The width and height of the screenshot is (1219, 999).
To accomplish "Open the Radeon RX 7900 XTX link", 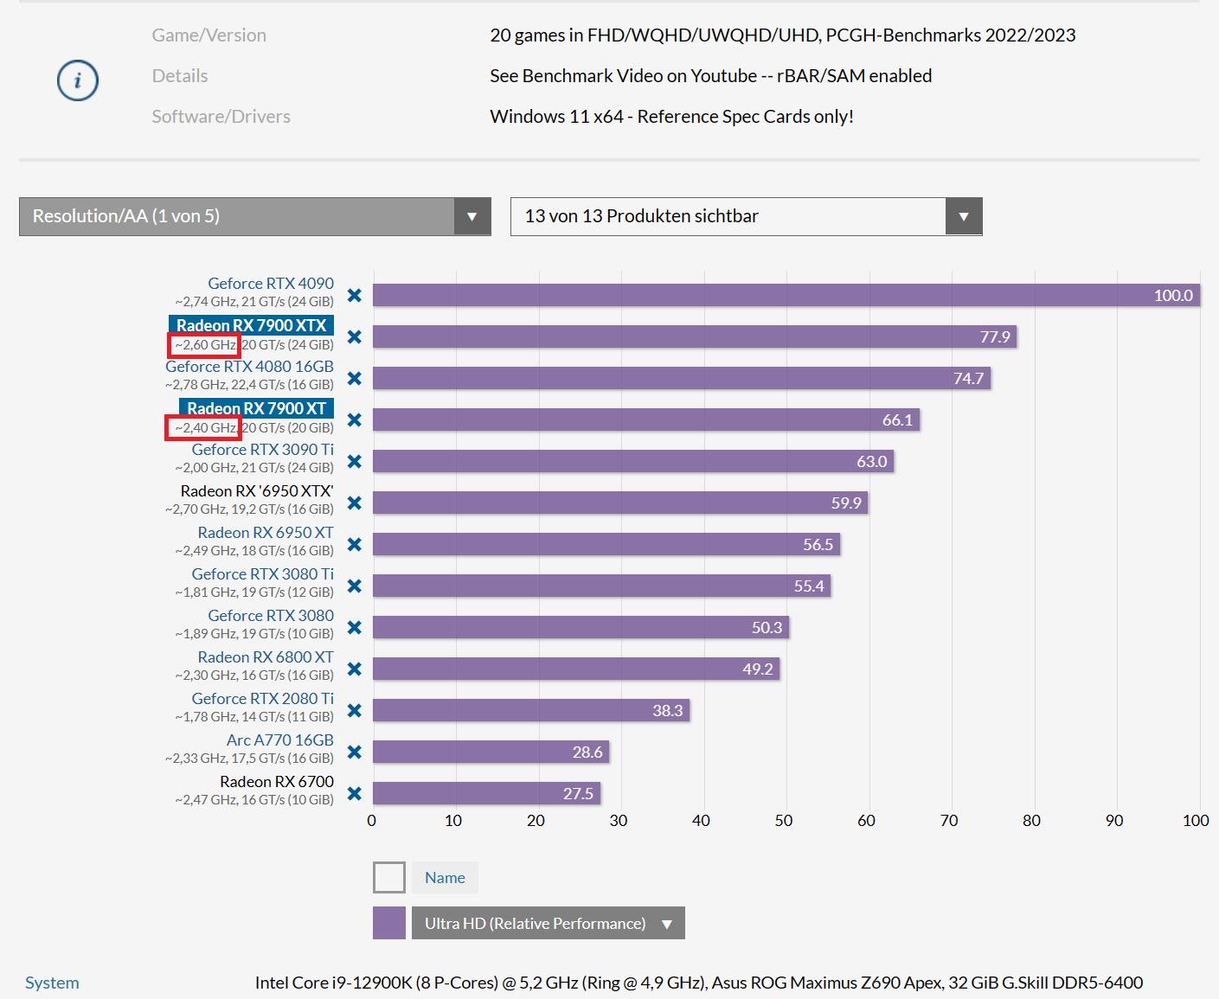I will point(252,325).
